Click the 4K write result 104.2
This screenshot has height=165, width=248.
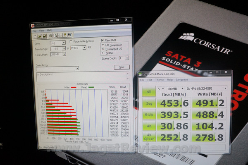point(209,126)
